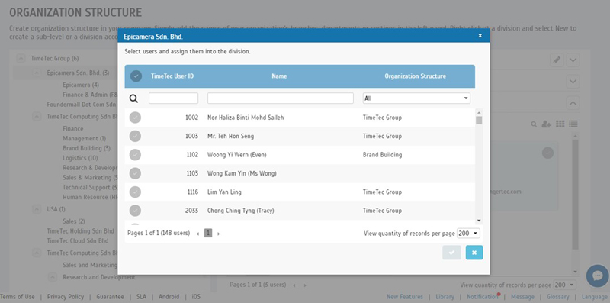This screenshot has height=303, width=610.
Task: Open the Notification footer link
Action: click(x=483, y=297)
